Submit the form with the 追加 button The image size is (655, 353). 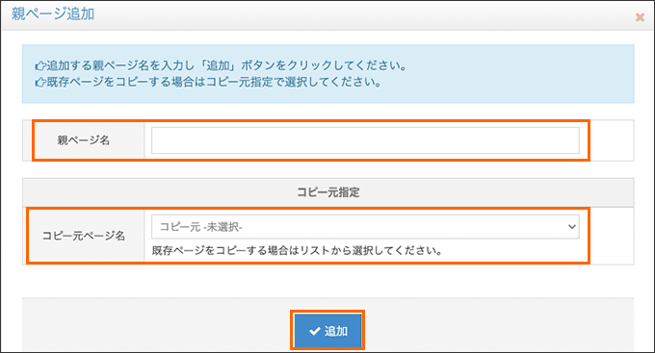click(x=327, y=331)
